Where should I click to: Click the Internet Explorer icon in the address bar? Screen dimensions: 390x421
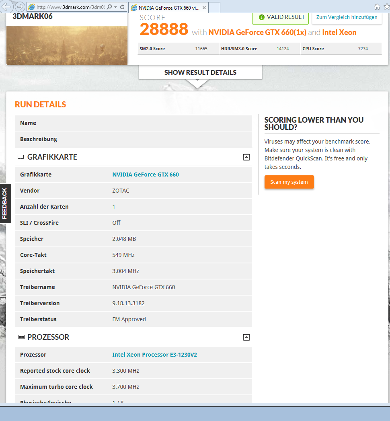(x=32, y=7)
